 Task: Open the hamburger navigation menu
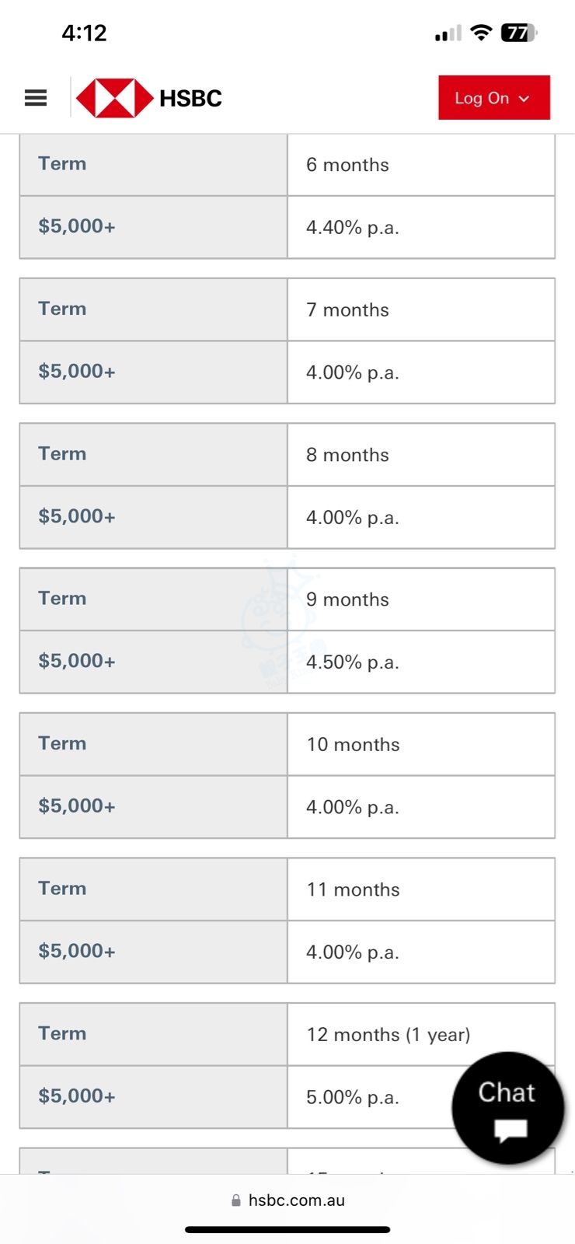point(36,98)
